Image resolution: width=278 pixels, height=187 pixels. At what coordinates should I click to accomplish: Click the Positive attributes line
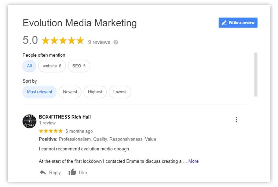coord(97,139)
